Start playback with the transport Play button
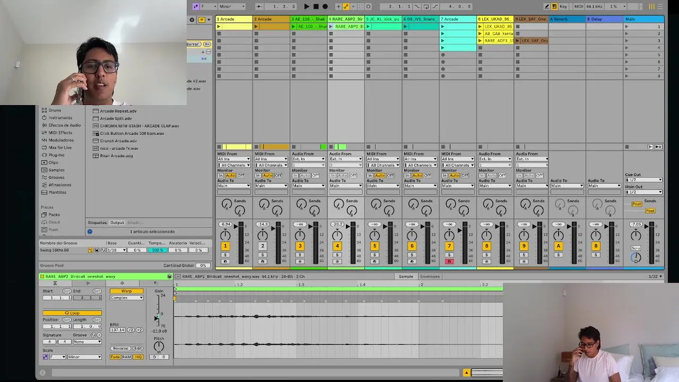Image resolution: width=679 pixels, height=382 pixels. point(307,6)
